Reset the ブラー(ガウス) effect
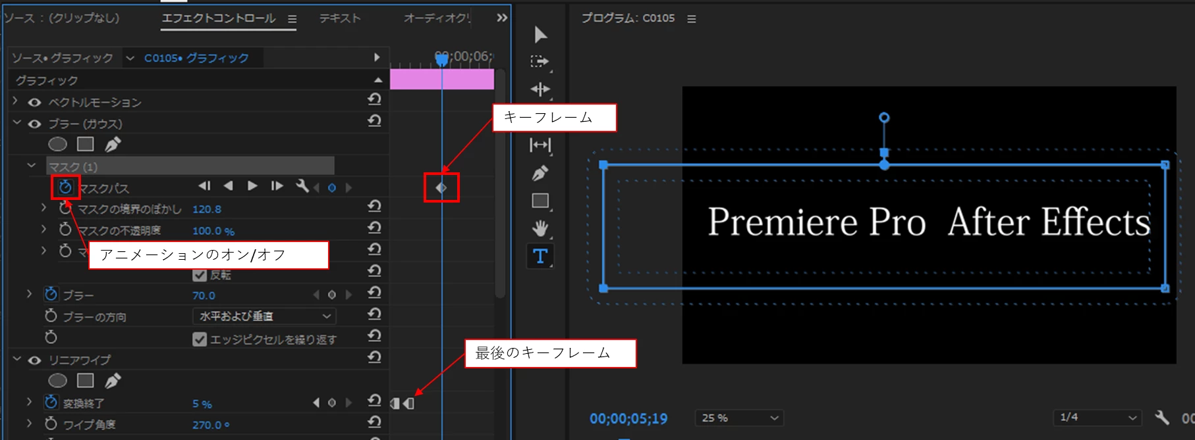 pos(374,121)
